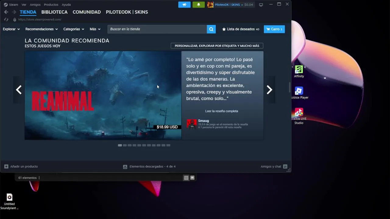The width and height of the screenshot is (390, 219).
Task: Click the Smaug reviewer avatar
Action: tap(192, 124)
